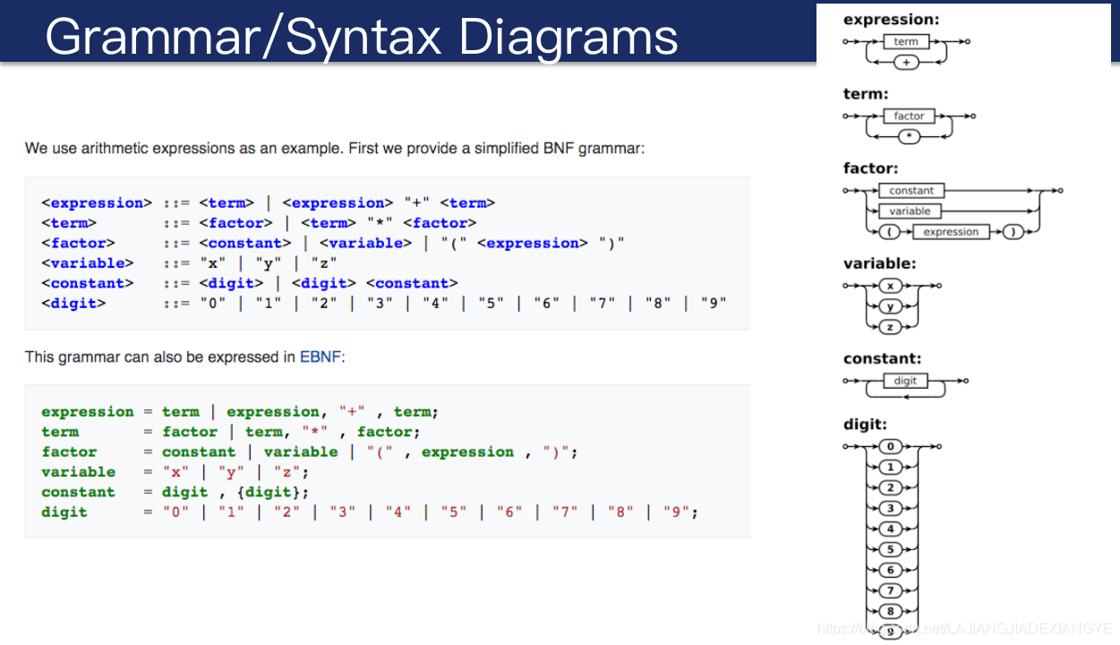
Task: Click the EBNF line "factor = constant | variable"
Action: (310, 451)
